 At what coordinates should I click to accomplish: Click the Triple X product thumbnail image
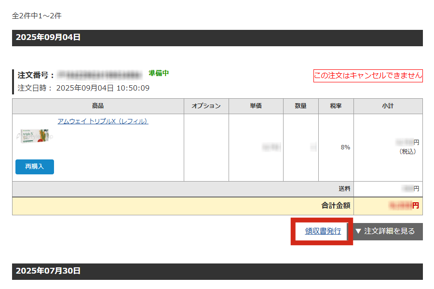[35, 137]
